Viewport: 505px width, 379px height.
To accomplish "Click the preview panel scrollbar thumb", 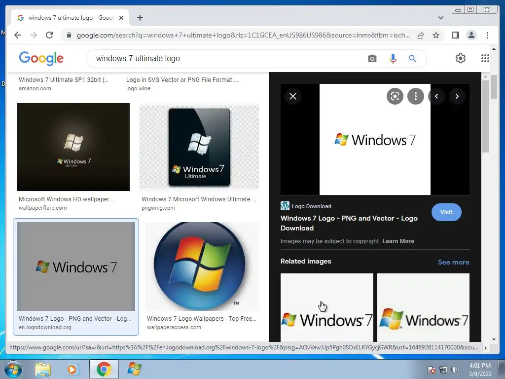I will click(x=485, y=116).
